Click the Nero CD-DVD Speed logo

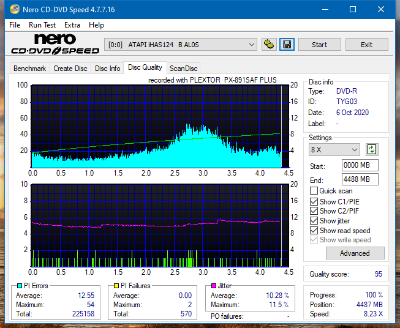tap(55, 44)
